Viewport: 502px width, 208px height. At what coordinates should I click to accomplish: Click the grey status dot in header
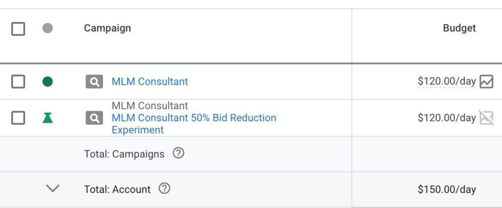(x=48, y=28)
